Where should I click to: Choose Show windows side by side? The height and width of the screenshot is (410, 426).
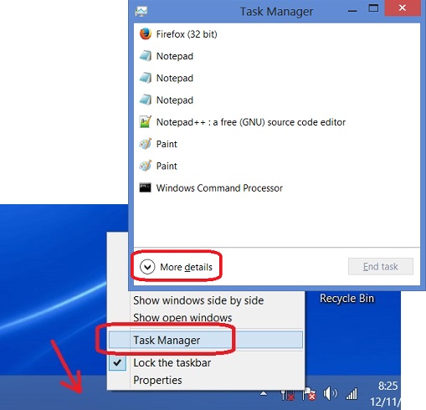198,300
